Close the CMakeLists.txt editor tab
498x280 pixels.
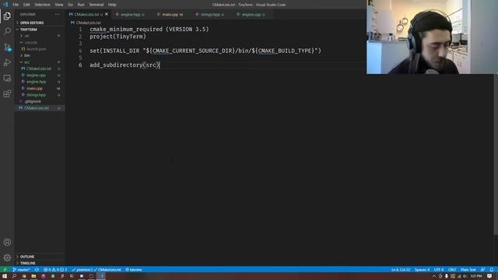coord(107,14)
